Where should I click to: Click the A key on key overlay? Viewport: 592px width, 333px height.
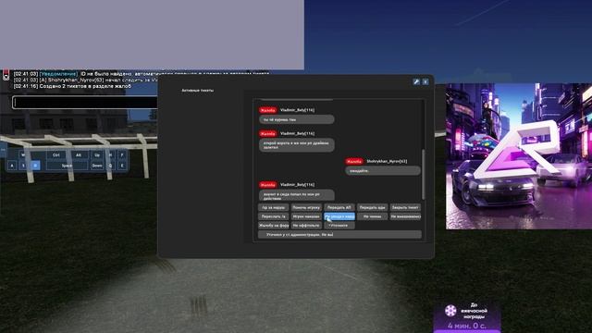(12, 166)
